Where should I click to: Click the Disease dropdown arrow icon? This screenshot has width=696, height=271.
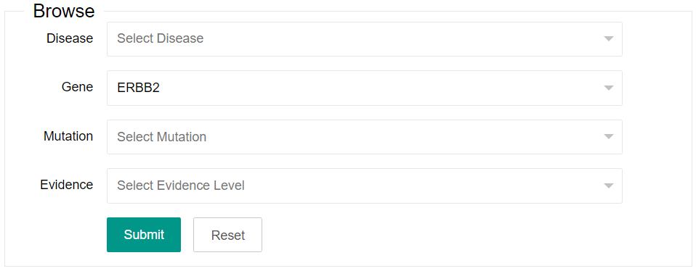[x=609, y=39]
